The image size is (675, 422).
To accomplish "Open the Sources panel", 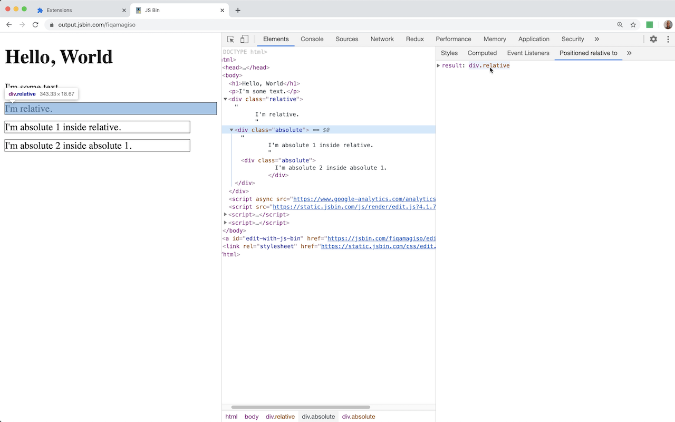I will point(347,39).
